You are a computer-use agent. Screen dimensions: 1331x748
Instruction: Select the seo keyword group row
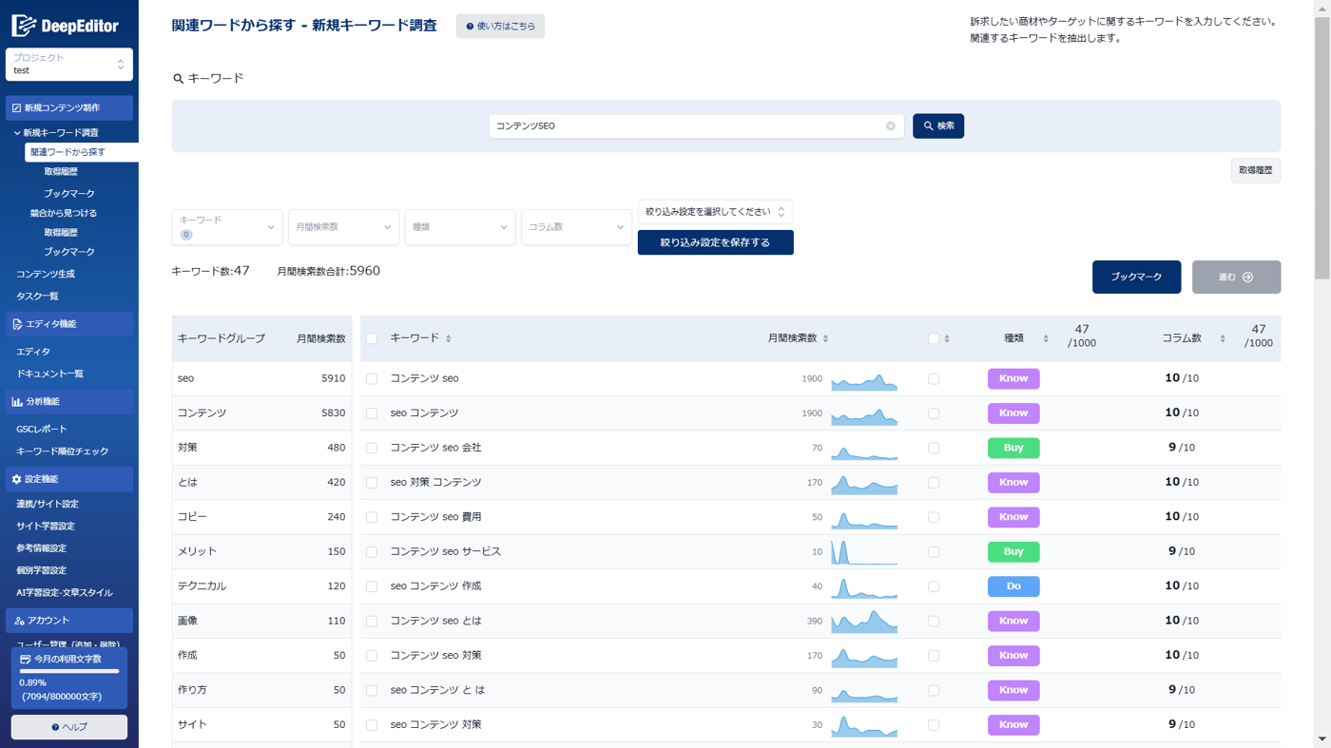pyautogui.click(x=261, y=378)
